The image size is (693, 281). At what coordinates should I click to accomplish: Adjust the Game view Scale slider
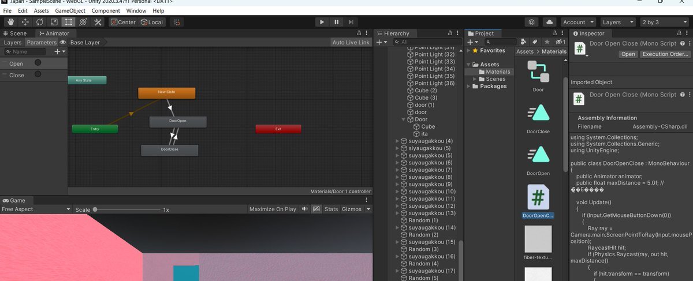(x=126, y=209)
